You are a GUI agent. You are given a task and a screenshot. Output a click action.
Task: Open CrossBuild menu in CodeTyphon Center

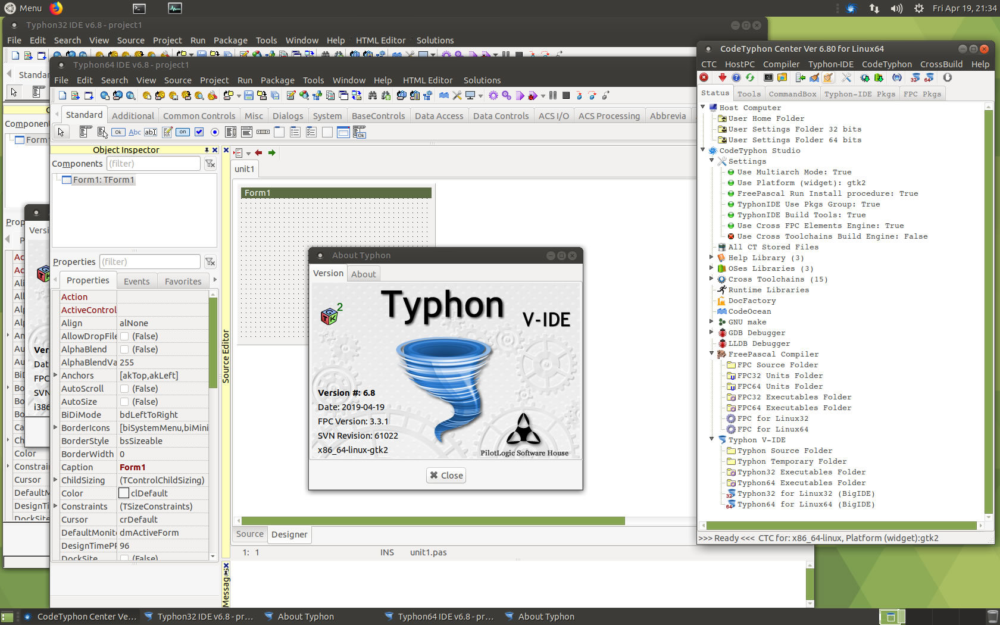tap(941, 64)
